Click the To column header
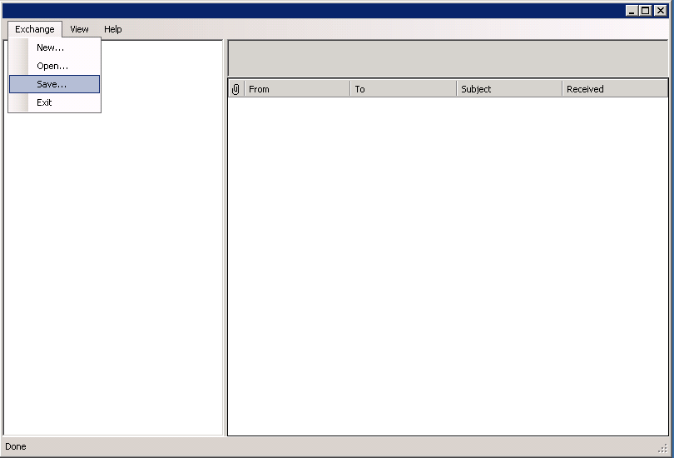 point(403,89)
